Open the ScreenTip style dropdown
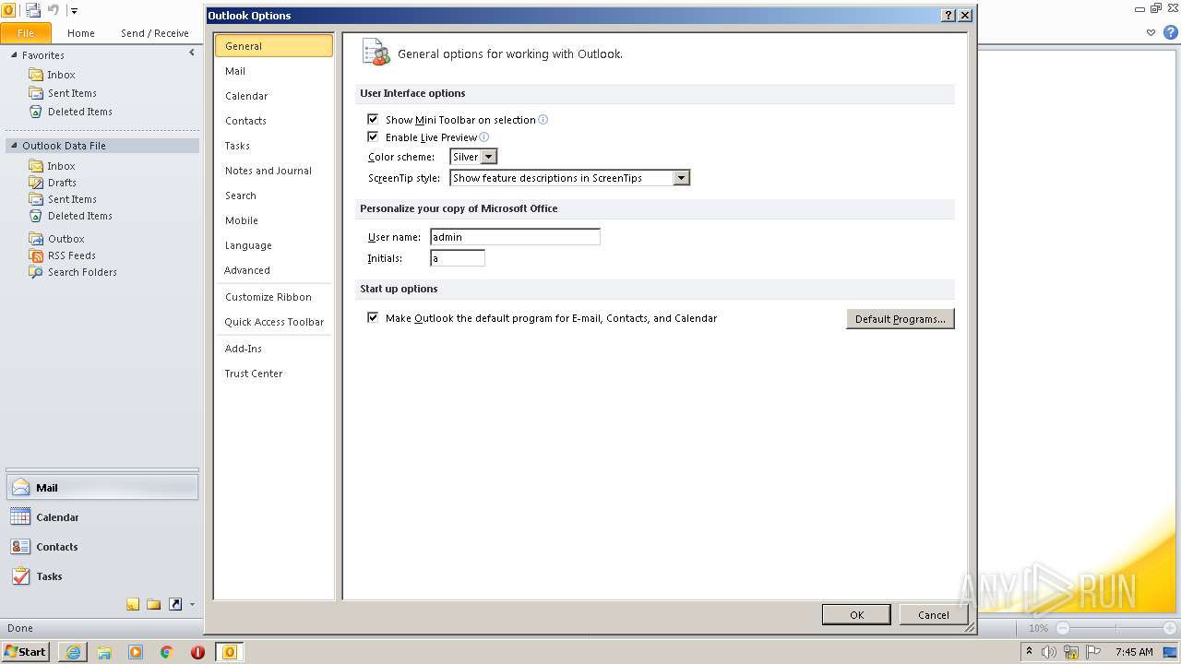1181x664 pixels. pyautogui.click(x=681, y=178)
